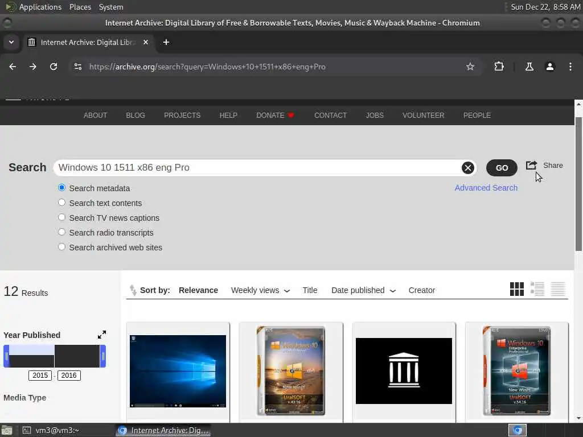
Task: Open the System menu in top panel
Action: 111,7
